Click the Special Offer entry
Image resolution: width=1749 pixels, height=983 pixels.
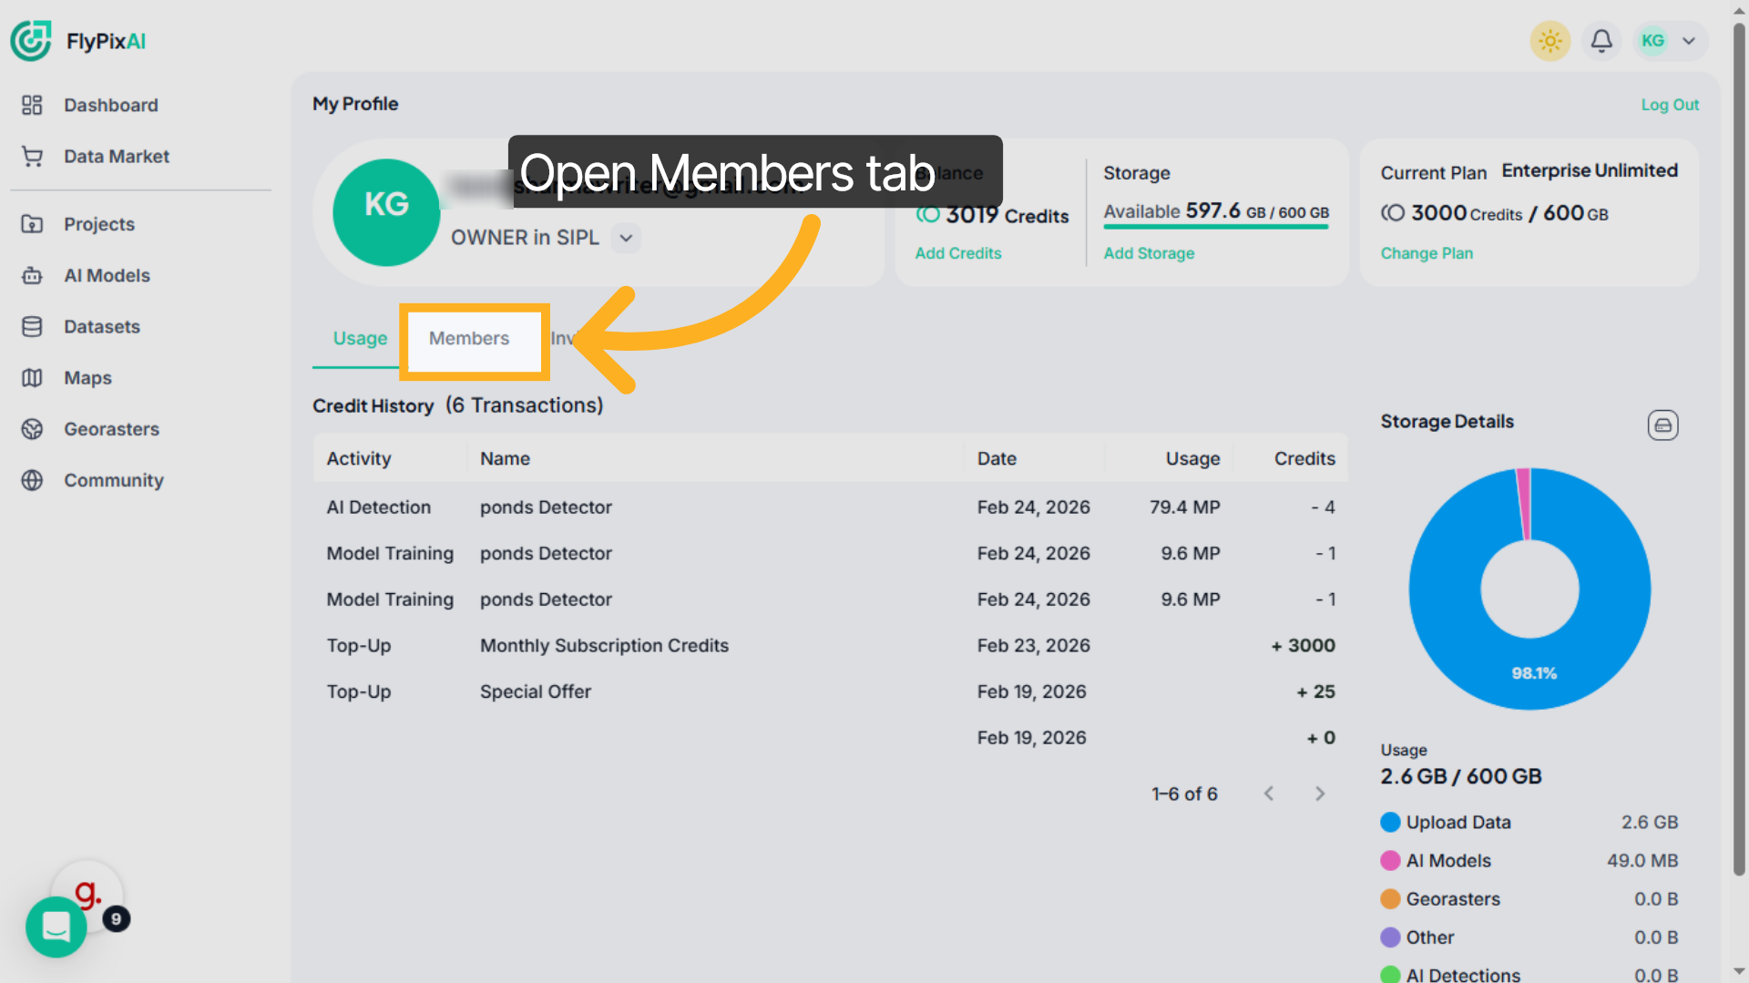coord(536,692)
